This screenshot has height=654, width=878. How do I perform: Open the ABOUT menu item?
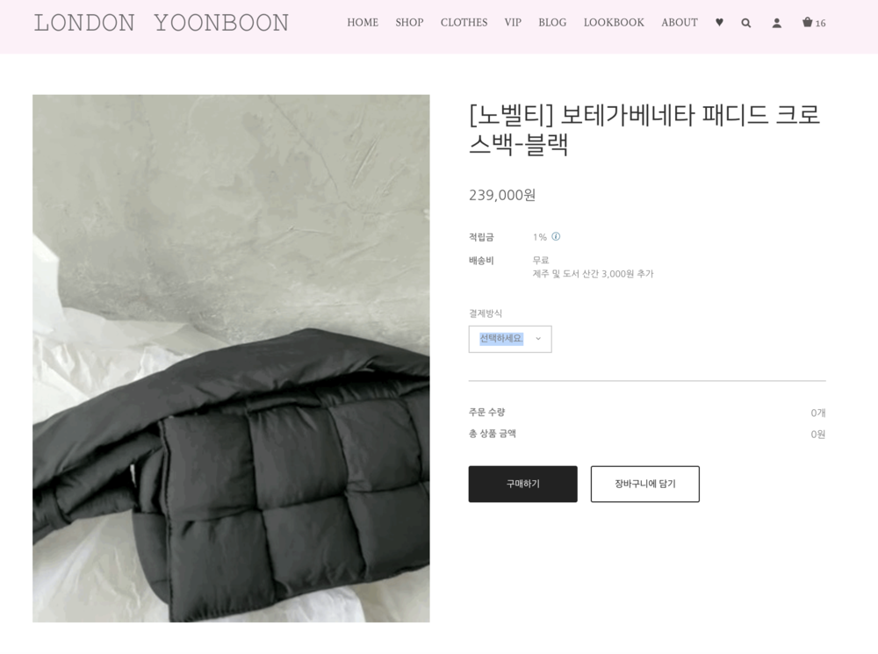point(680,23)
